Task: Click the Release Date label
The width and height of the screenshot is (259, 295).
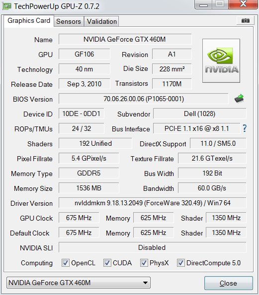Action: click(x=32, y=84)
